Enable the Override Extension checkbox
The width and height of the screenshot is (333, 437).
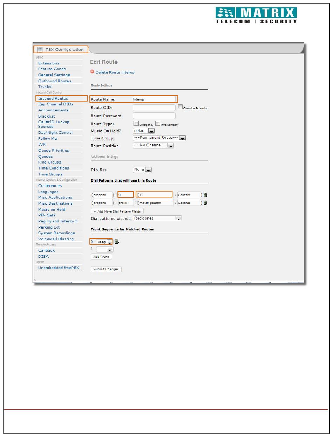click(x=180, y=107)
